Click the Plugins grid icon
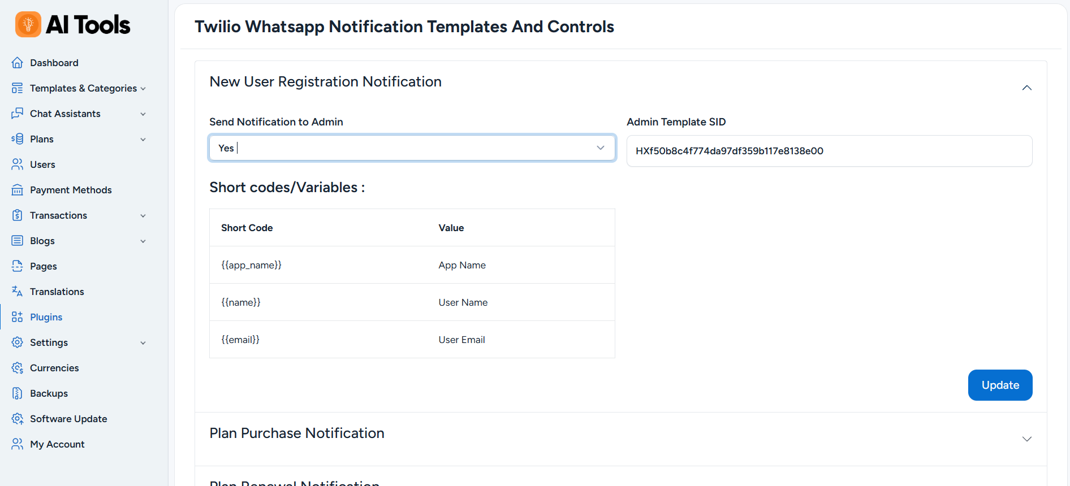1070x486 pixels. tap(18, 317)
